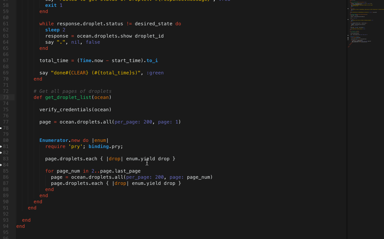Click 'page_num' in the for loop header
The width and height of the screenshot is (384, 239).
[68, 171]
